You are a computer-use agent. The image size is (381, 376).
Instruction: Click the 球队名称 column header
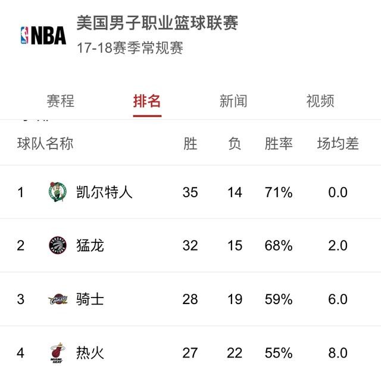(45, 144)
